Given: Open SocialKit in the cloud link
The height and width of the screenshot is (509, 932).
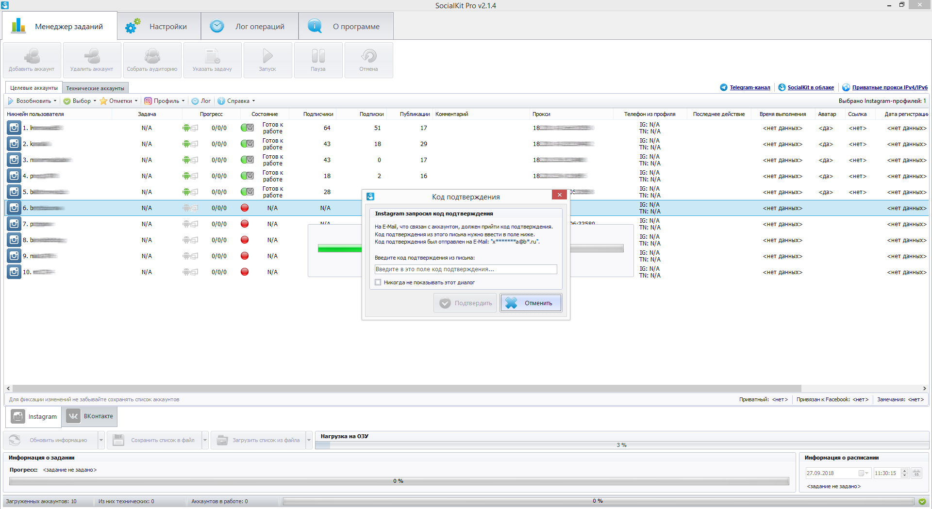Looking at the screenshot, I should pos(810,87).
